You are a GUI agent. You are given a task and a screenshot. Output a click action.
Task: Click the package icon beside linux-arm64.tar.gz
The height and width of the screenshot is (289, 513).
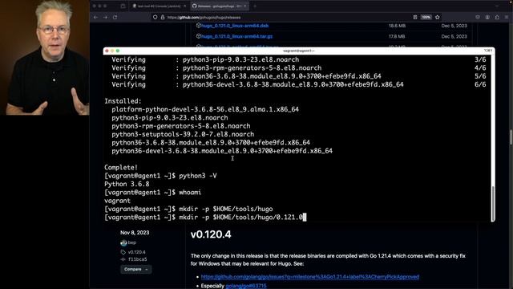pos(198,36)
